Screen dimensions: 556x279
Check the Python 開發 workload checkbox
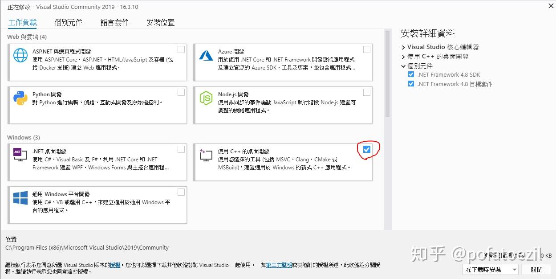pyautogui.click(x=181, y=92)
